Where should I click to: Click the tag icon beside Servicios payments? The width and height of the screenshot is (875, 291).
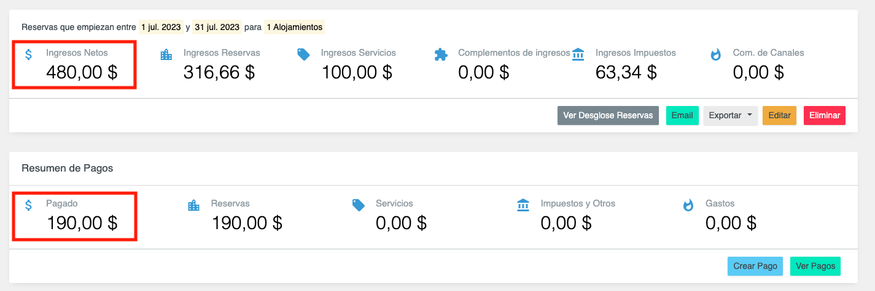point(359,205)
